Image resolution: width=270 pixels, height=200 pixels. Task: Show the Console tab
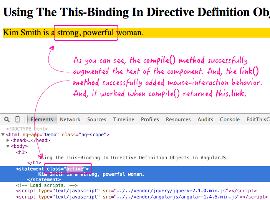tap(230, 119)
